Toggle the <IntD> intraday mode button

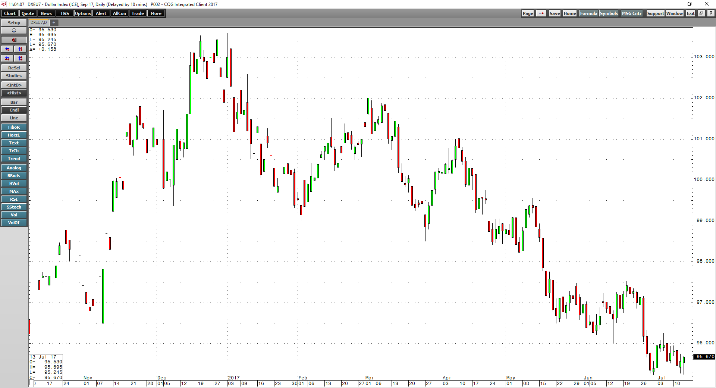14,85
